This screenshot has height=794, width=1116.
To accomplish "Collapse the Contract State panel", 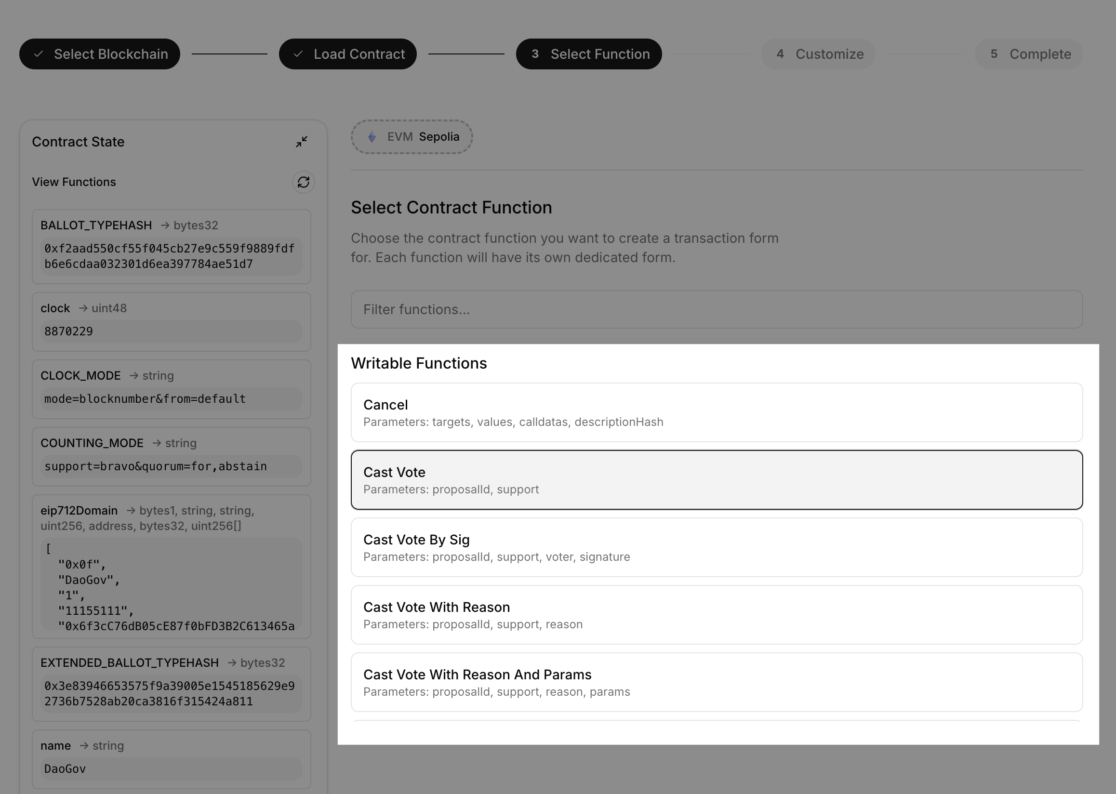I will pos(302,142).
